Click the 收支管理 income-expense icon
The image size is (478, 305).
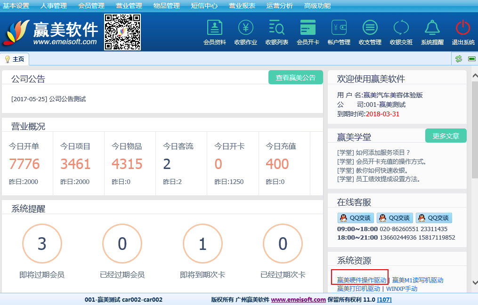pos(370,28)
